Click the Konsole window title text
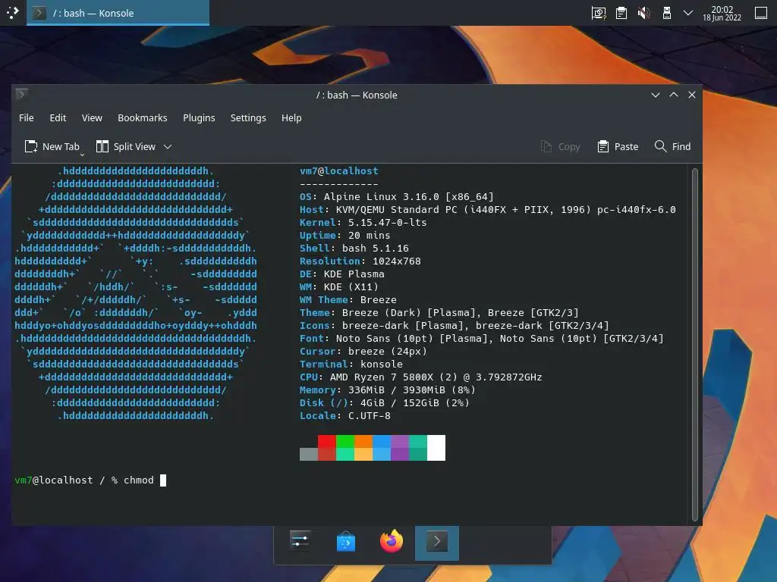 tap(357, 95)
